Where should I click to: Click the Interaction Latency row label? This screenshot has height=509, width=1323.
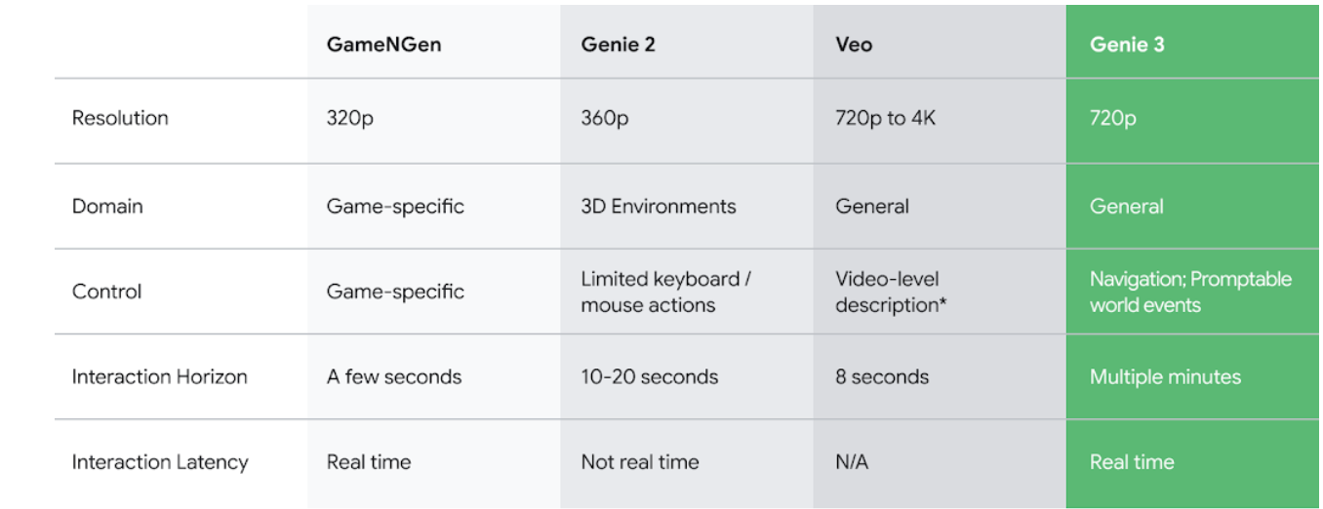(x=160, y=462)
